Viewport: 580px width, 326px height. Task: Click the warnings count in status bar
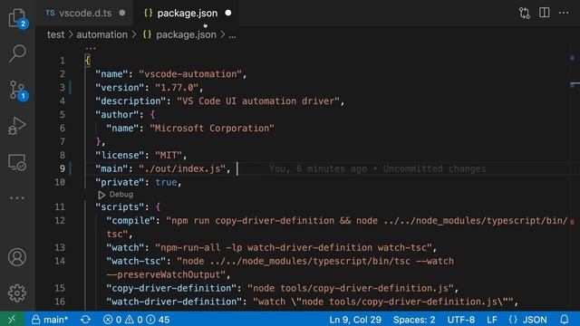pyautogui.click(x=134, y=320)
